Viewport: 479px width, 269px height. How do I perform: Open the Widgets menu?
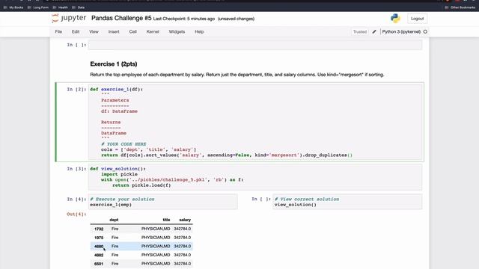coord(177,31)
